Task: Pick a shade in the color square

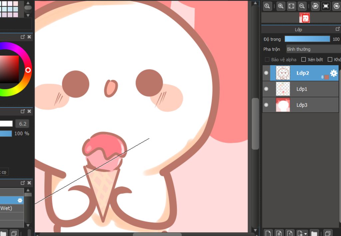Action: [9, 69]
